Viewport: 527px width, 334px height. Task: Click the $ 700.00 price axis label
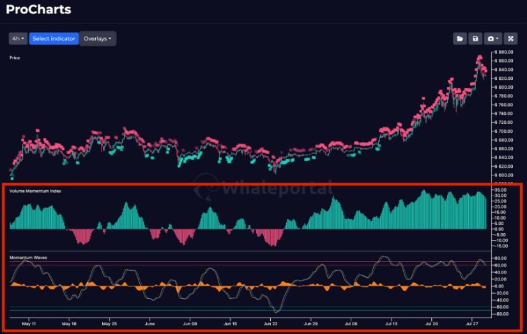pos(504,131)
